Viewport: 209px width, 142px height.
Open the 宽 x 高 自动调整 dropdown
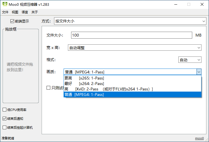(135, 48)
